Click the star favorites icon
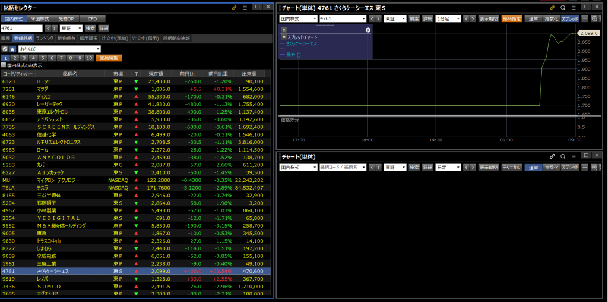The image size is (608, 302). pyautogui.click(x=12, y=49)
